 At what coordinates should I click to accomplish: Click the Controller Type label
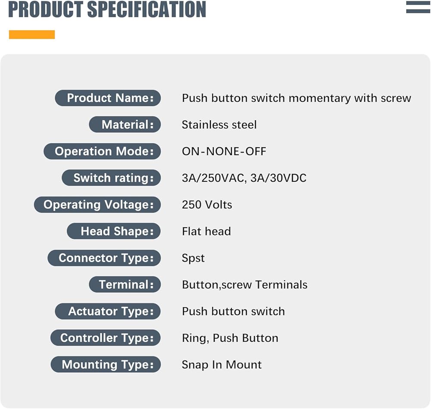(x=106, y=338)
